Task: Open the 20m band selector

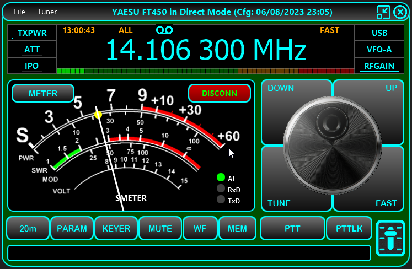Action: [28, 228]
